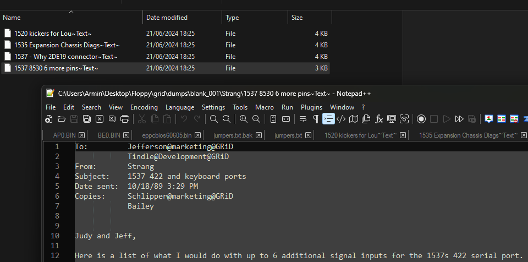Viewport: 528px width, 262px height.
Task: Toggle Show All Characters pilcrow icon
Action: tap(316, 119)
